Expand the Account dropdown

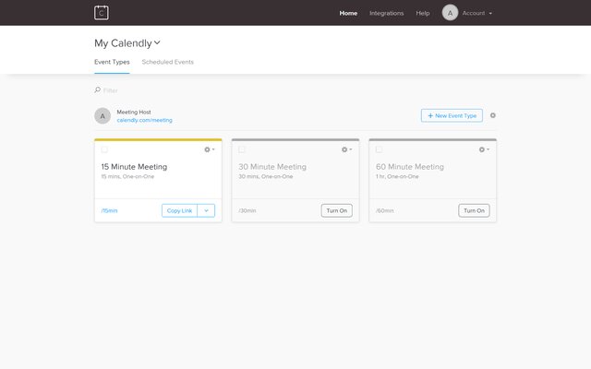tap(477, 13)
